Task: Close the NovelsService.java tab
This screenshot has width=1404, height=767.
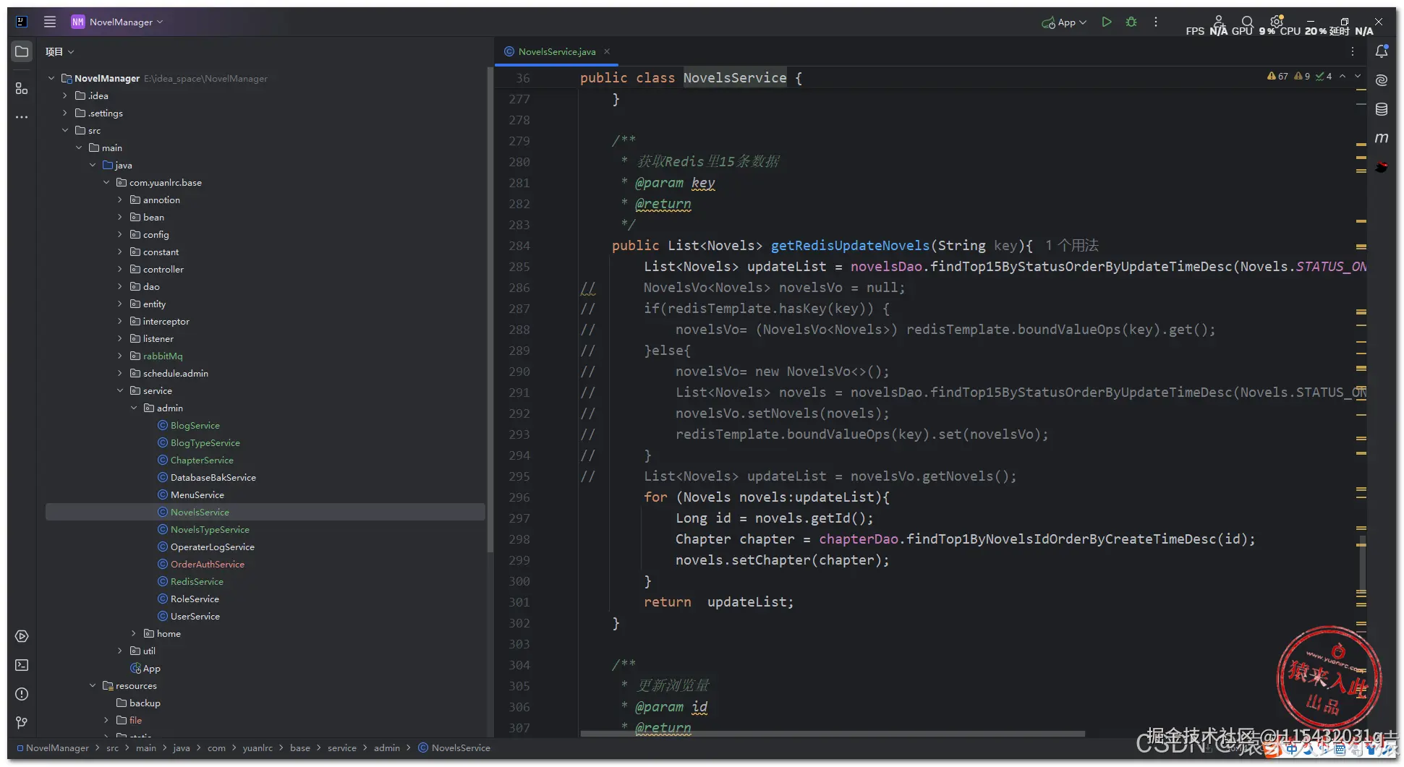Action: (x=607, y=51)
